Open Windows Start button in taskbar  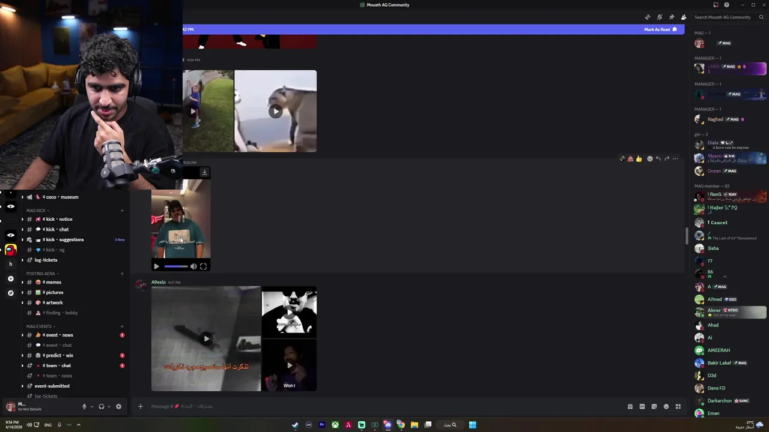coord(473,425)
